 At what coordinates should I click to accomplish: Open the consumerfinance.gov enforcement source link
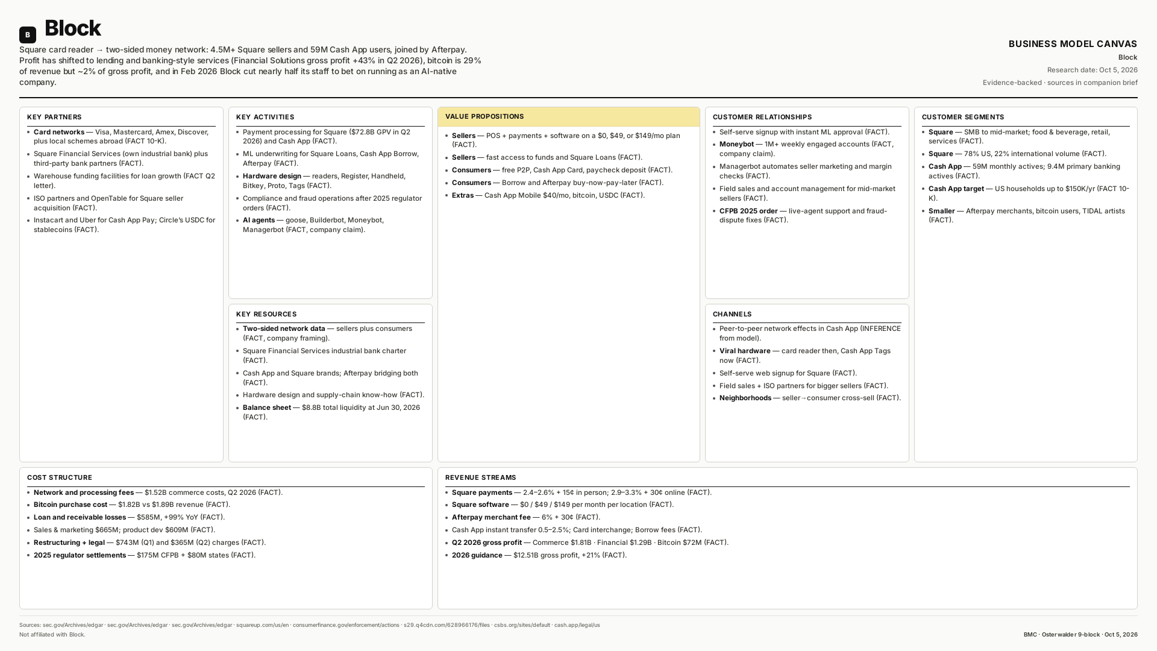(x=346, y=625)
